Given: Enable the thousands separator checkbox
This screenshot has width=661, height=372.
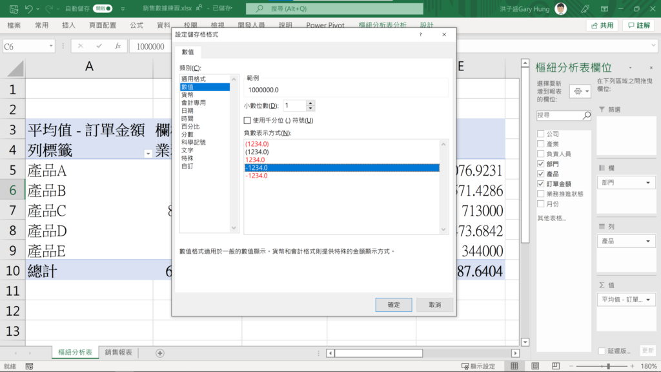Looking at the screenshot, I should pyautogui.click(x=247, y=120).
